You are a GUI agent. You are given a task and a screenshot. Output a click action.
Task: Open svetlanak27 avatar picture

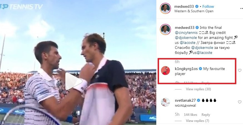pyautogui.click(x=165, y=102)
